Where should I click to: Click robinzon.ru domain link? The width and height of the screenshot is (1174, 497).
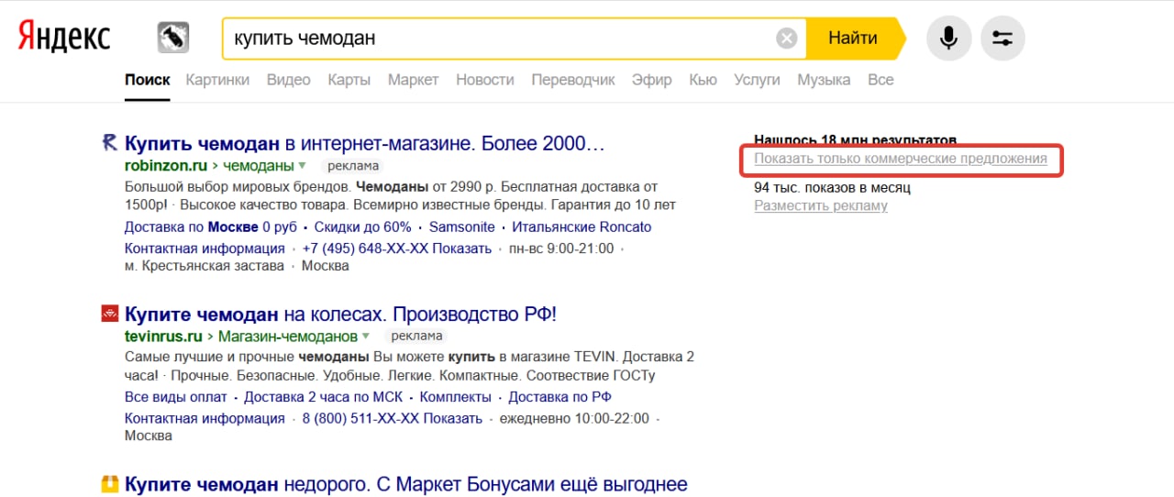(166, 166)
